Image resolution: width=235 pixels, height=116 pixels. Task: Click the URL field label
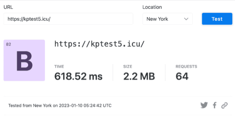click(8, 7)
